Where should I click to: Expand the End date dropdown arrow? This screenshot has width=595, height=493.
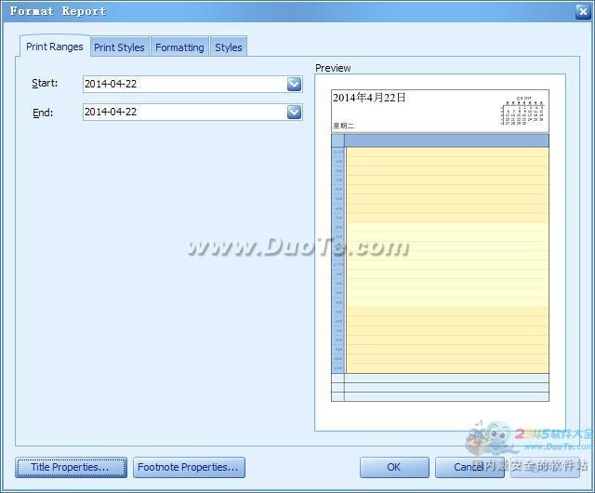coord(294,112)
